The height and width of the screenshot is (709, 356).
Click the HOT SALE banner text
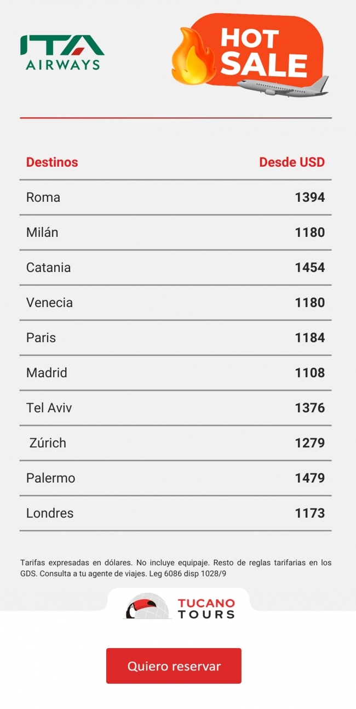click(263, 52)
